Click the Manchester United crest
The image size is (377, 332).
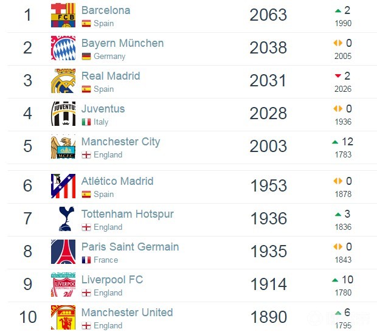(63, 317)
